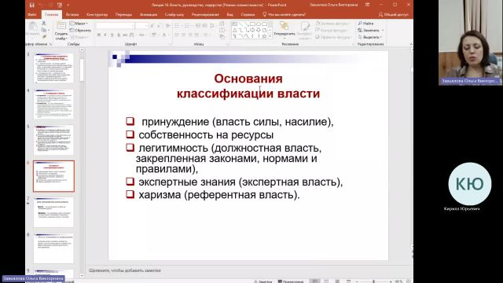Expand the shapes gallery more arrow

(270, 36)
